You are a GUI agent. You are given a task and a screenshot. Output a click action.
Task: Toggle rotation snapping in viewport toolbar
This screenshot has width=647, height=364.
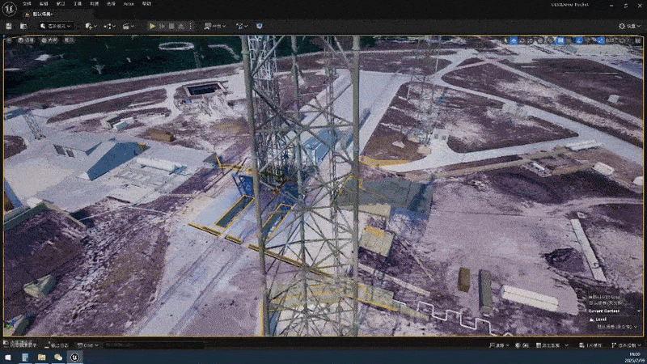(x=586, y=39)
